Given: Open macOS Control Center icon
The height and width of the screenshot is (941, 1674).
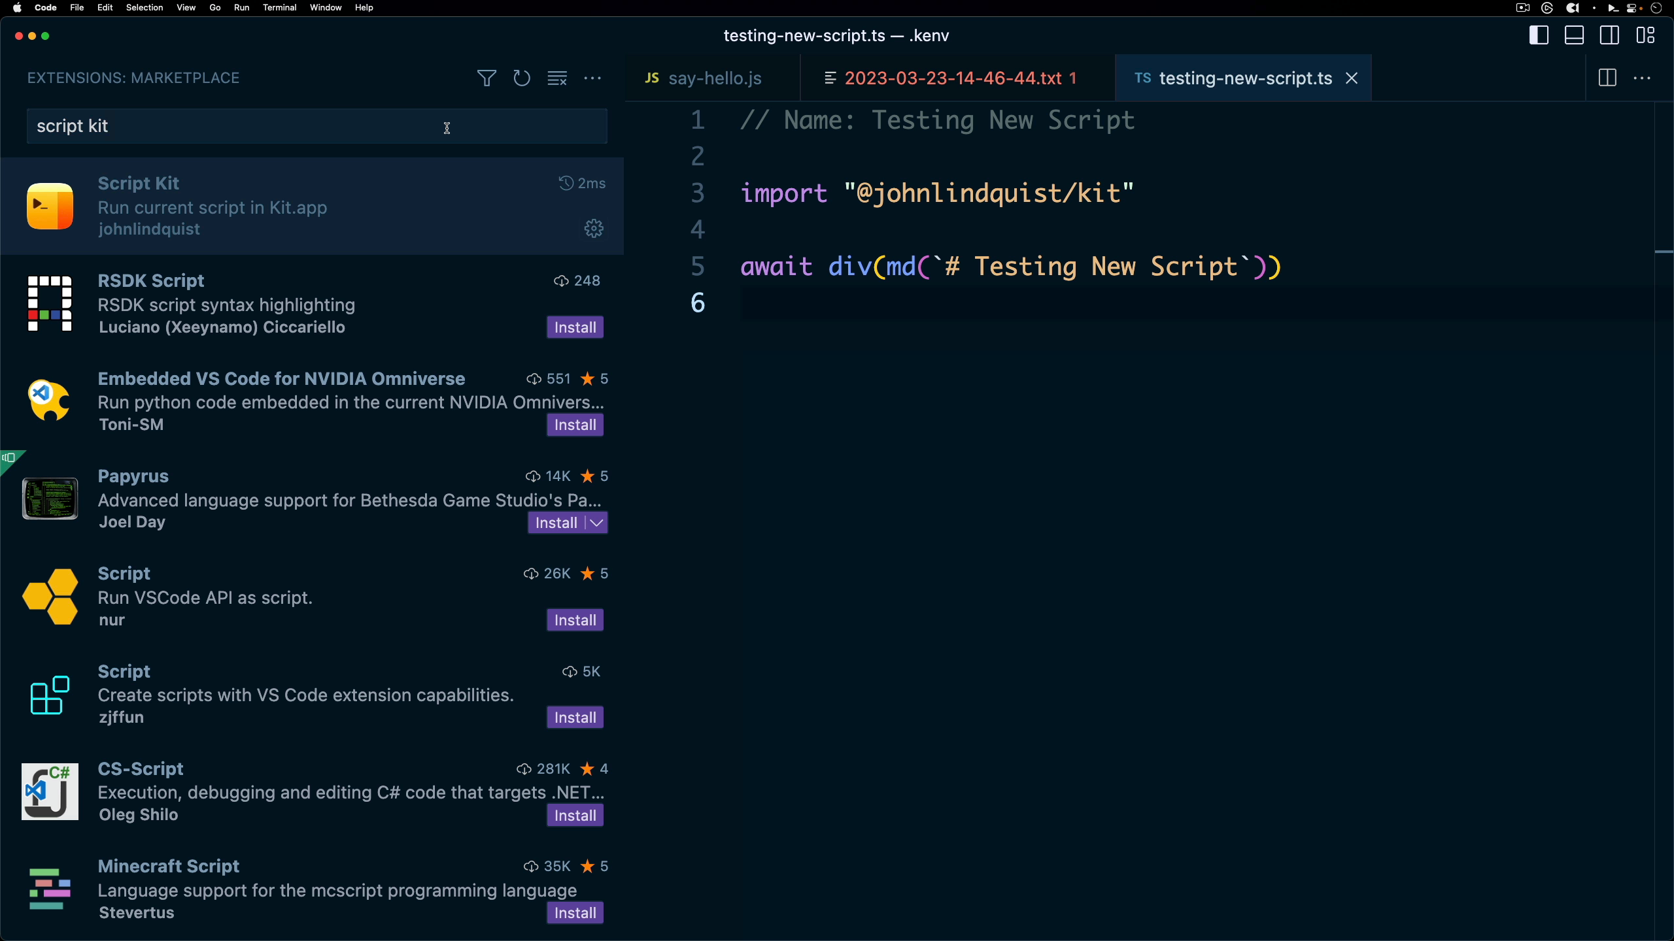Looking at the screenshot, I should point(1633,8).
